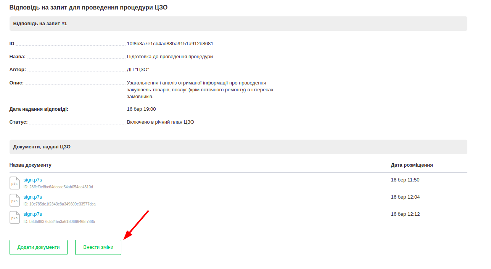
Task: Click the description paragraph starting with "Узагальнення"
Action: (x=200, y=90)
